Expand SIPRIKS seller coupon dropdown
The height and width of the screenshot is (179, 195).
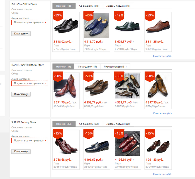[30, 141]
